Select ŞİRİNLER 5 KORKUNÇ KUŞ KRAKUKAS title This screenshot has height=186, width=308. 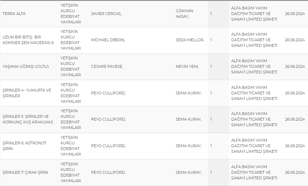click(x=28, y=119)
